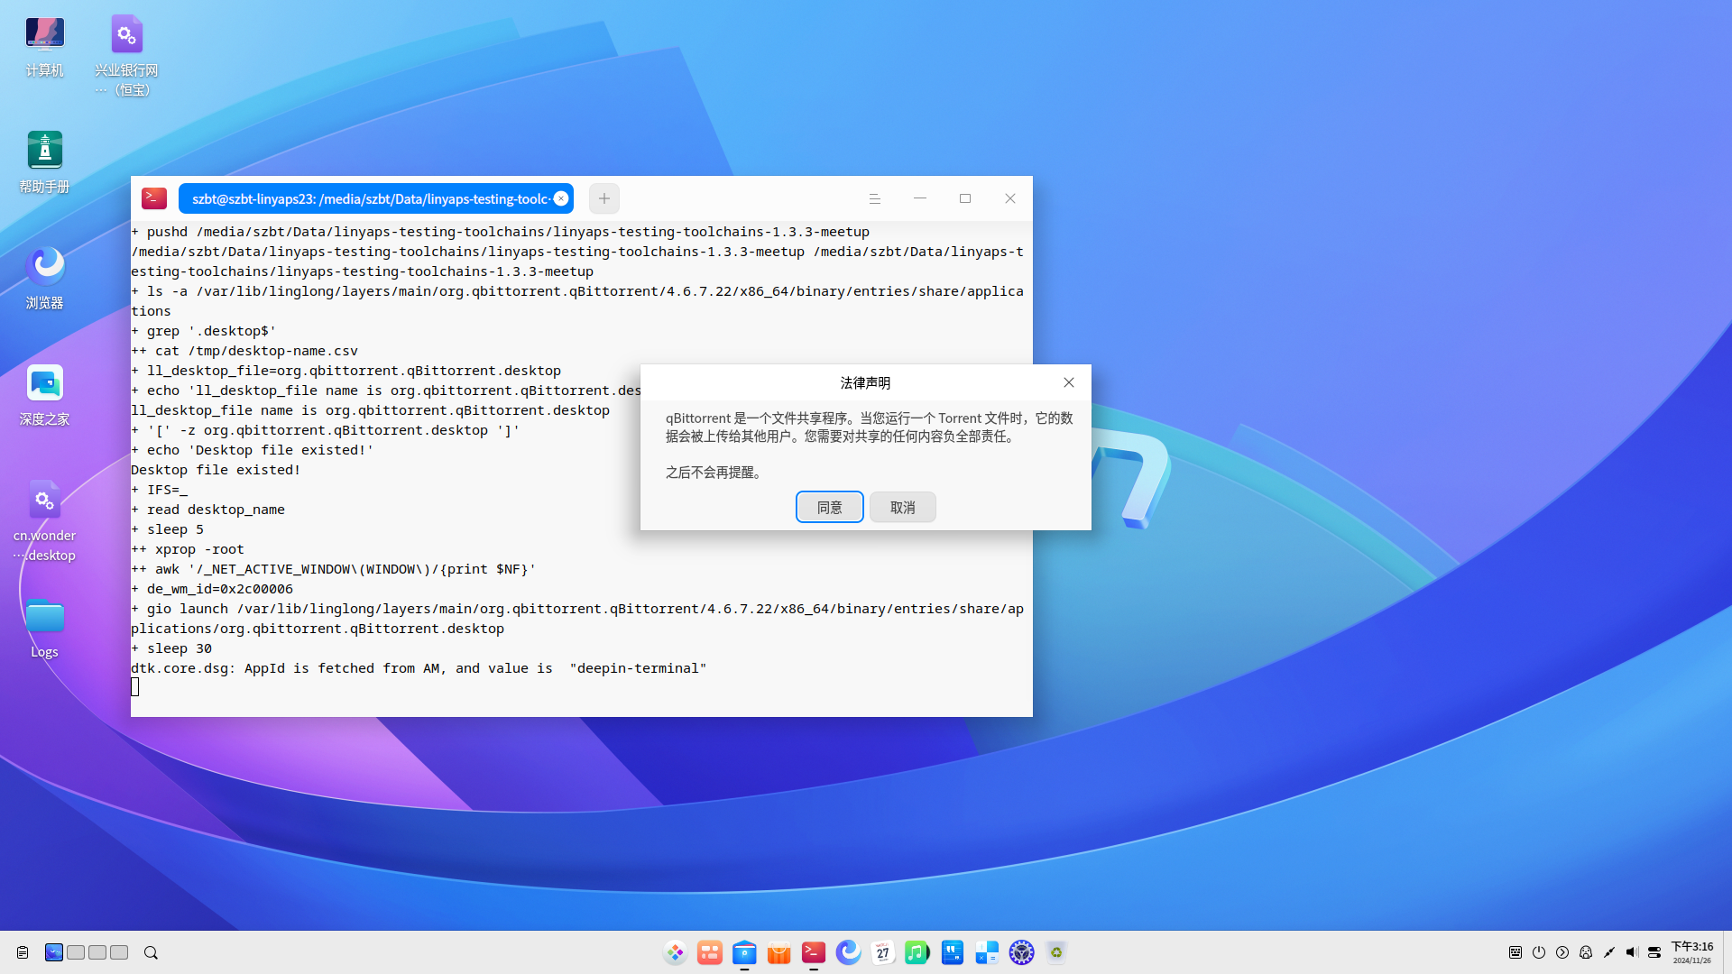The height and width of the screenshot is (974, 1732).
Task: Click the 同意 (Agree) button
Action: click(x=829, y=507)
